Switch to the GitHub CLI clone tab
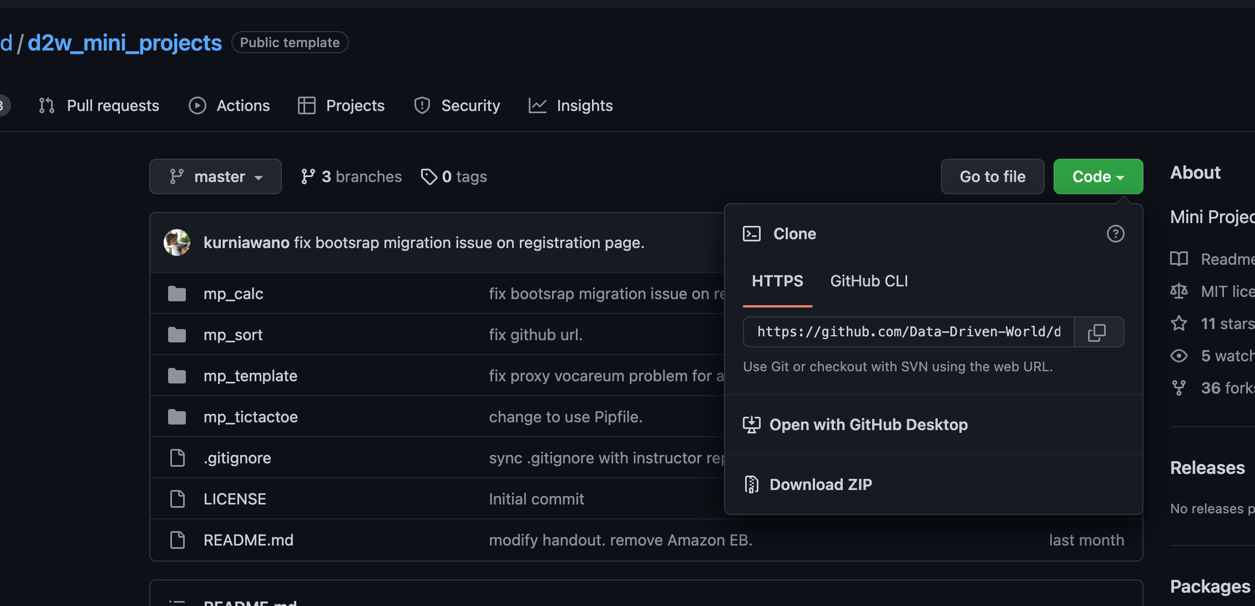Screen dimensions: 1255x606 click(869, 281)
